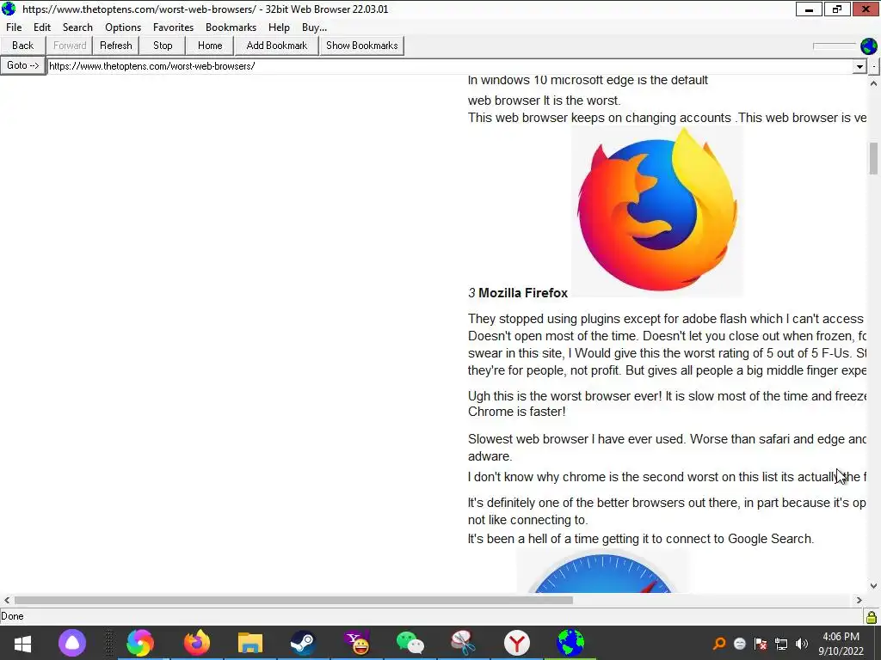Click the globe icon in window title bar
Image resolution: width=881 pixels, height=660 pixels.
[x=9, y=9]
